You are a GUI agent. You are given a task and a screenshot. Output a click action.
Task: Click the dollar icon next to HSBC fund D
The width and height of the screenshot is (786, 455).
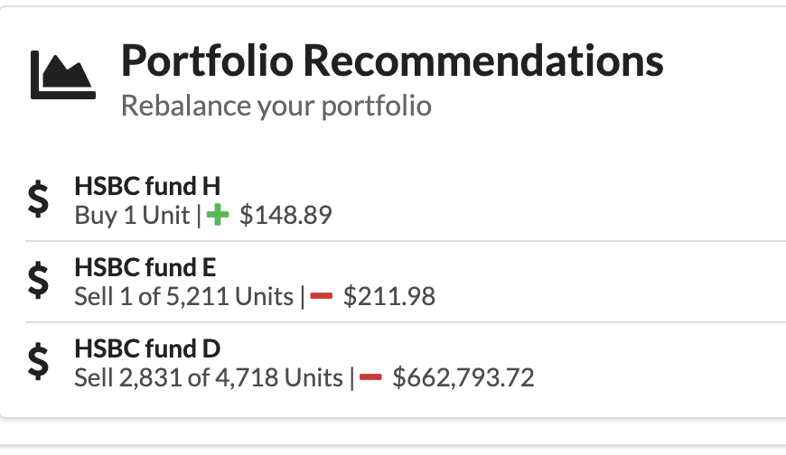point(38,362)
